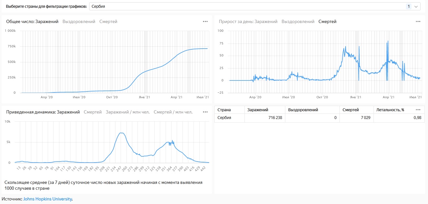
Task: Expand the country filter dropdown arrow
Action: pyautogui.click(x=416, y=6)
